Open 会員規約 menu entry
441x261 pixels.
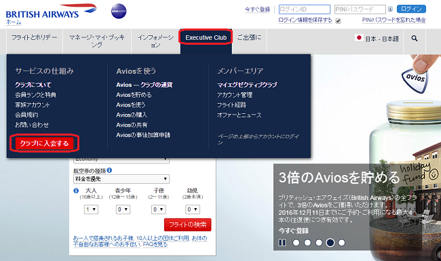coord(26,115)
